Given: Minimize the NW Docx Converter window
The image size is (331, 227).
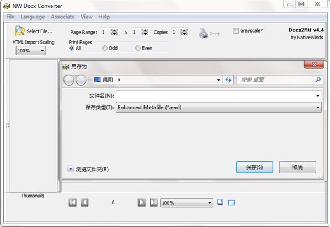Looking at the screenshot, I should click(290, 4).
